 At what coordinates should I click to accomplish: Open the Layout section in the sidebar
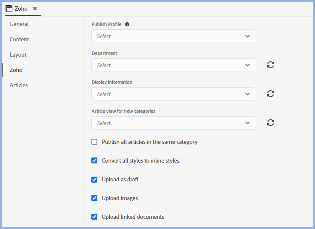18,54
